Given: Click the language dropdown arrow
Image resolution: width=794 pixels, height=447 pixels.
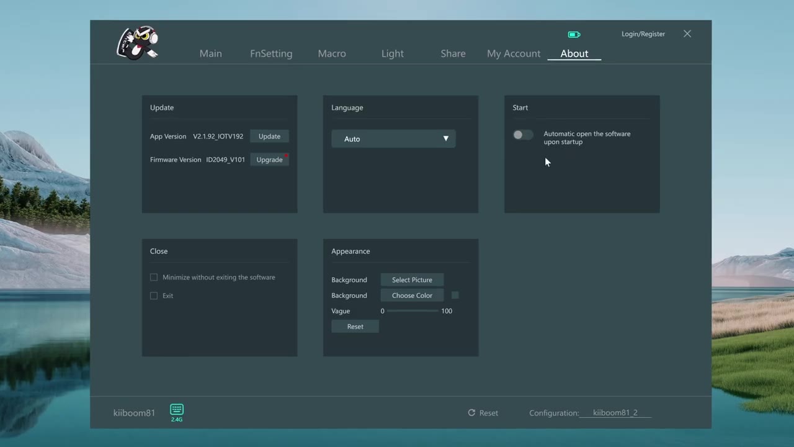Looking at the screenshot, I should point(445,138).
